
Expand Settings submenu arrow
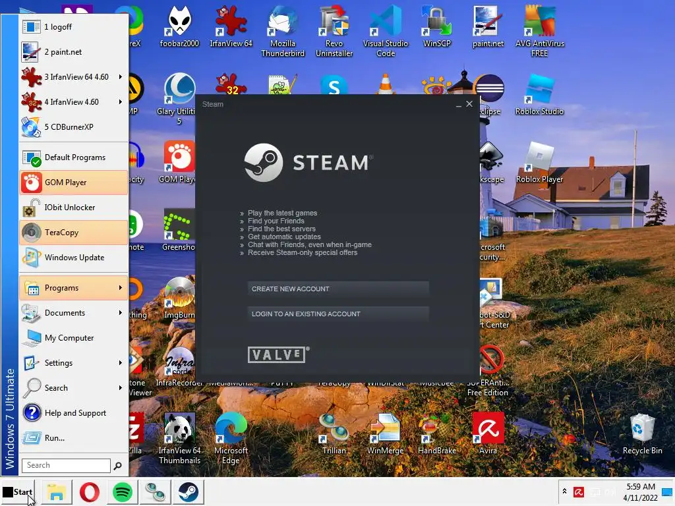(x=121, y=363)
